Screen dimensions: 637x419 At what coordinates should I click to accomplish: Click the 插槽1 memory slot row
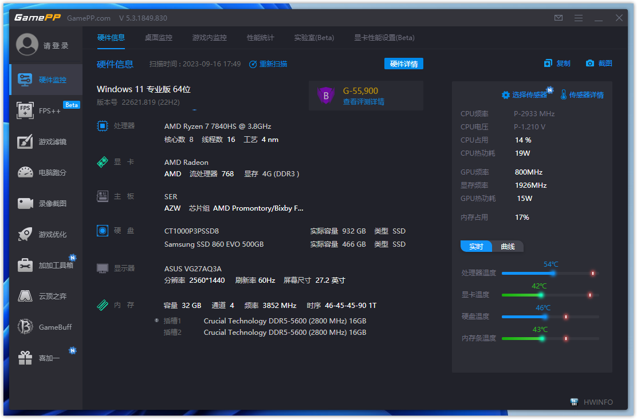coord(265,321)
